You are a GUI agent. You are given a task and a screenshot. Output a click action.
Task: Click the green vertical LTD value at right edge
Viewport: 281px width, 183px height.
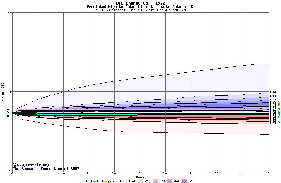[x=279, y=115]
